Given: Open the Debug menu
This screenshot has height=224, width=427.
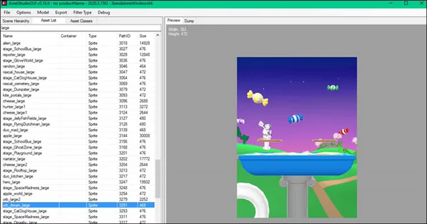Looking at the screenshot, I should pyautogui.click(x=104, y=12).
